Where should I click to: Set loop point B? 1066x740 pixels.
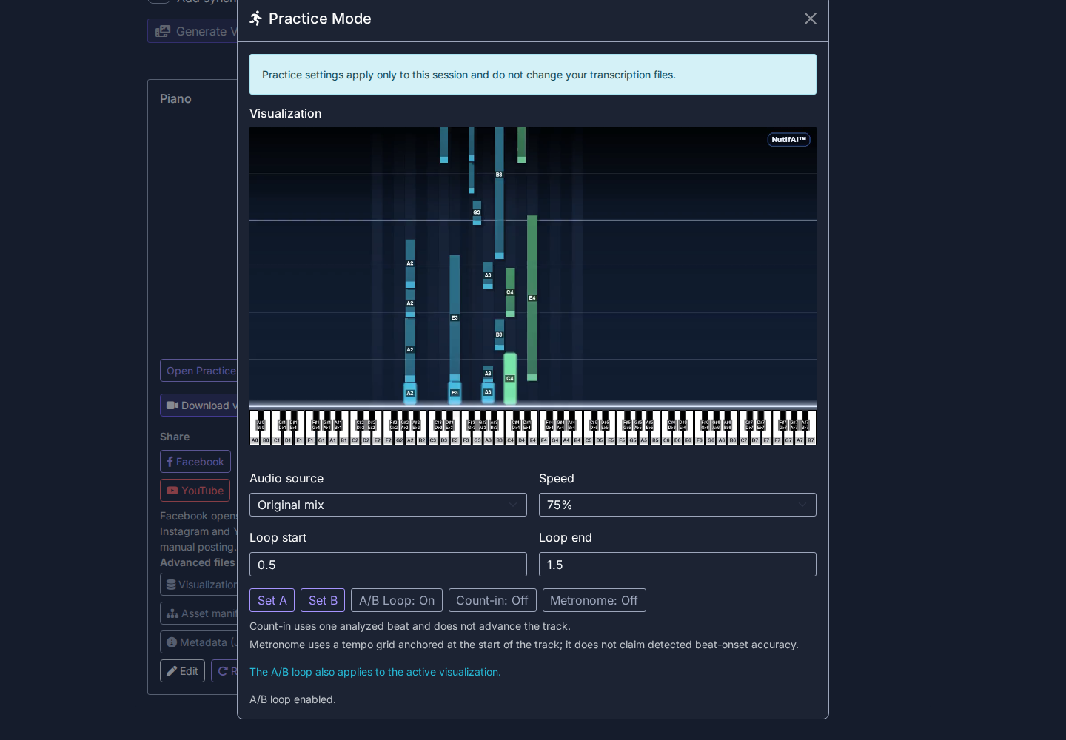(x=323, y=600)
